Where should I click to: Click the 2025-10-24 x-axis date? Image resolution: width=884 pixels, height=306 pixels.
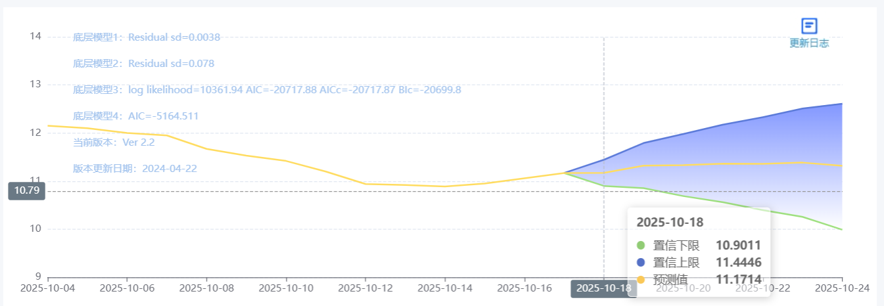[842, 288]
